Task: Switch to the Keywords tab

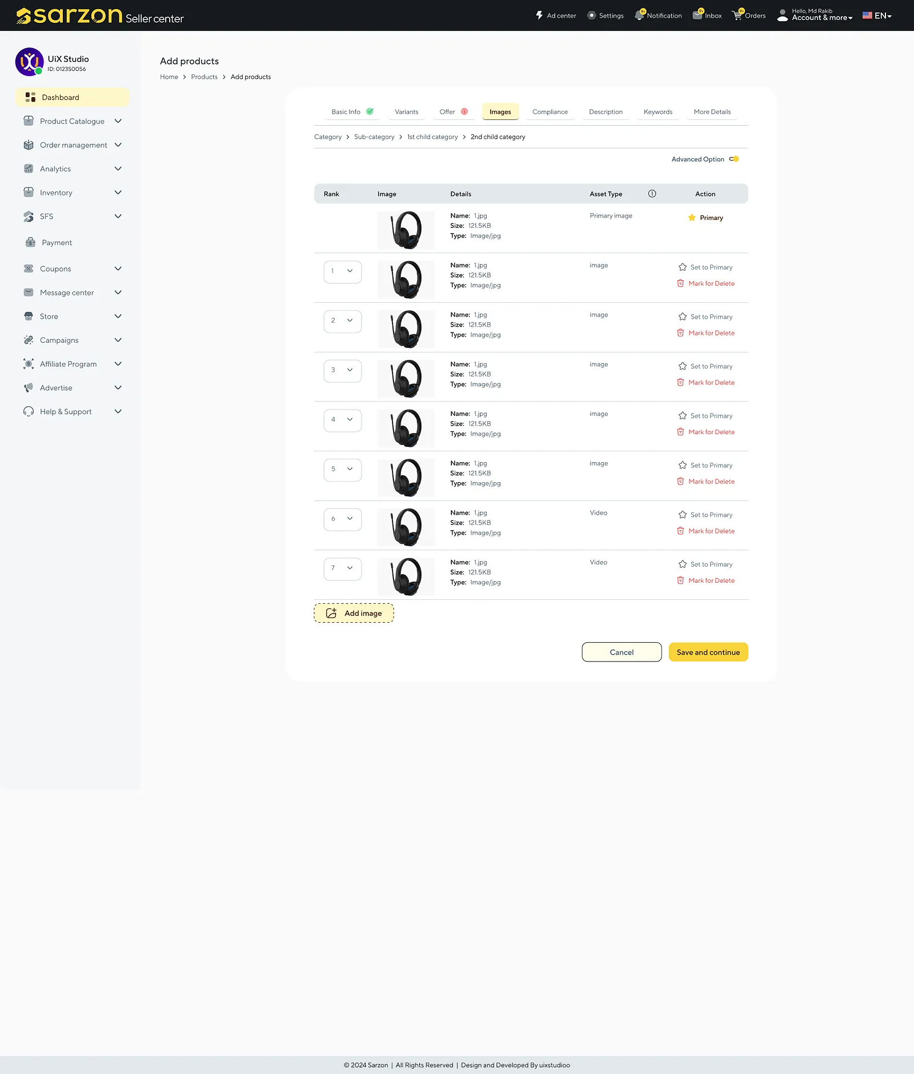Action: pyautogui.click(x=658, y=112)
